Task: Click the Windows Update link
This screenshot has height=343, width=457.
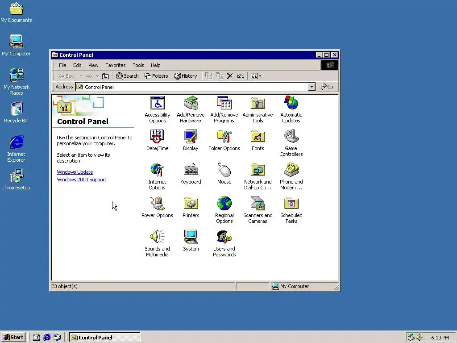Action: [x=75, y=172]
